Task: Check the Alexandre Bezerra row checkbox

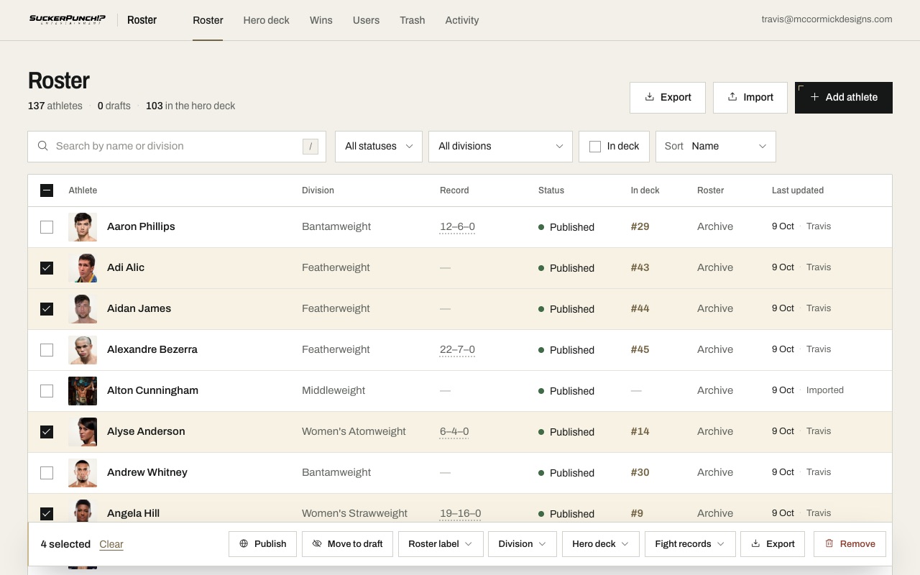Action: click(47, 349)
